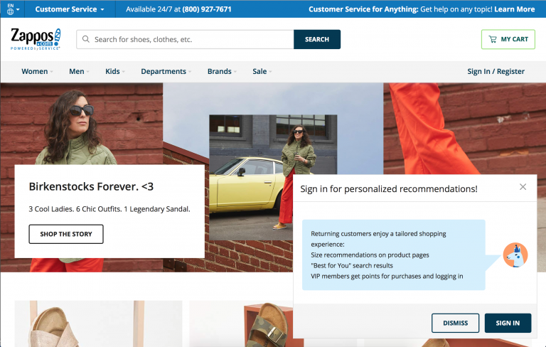Open the Sale menu

pyautogui.click(x=262, y=71)
